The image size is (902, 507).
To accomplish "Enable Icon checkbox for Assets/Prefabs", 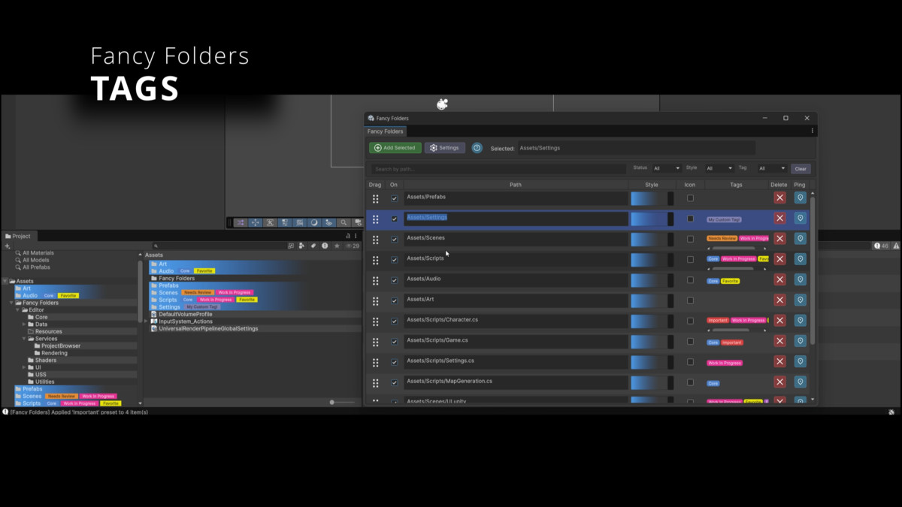I will click(x=690, y=198).
